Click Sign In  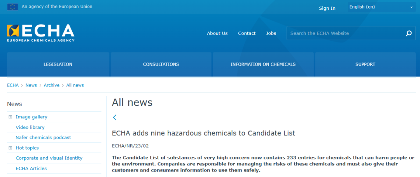coord(327,8)
